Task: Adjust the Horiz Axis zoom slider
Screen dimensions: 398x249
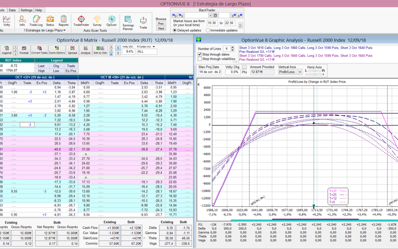Action: 315,75
